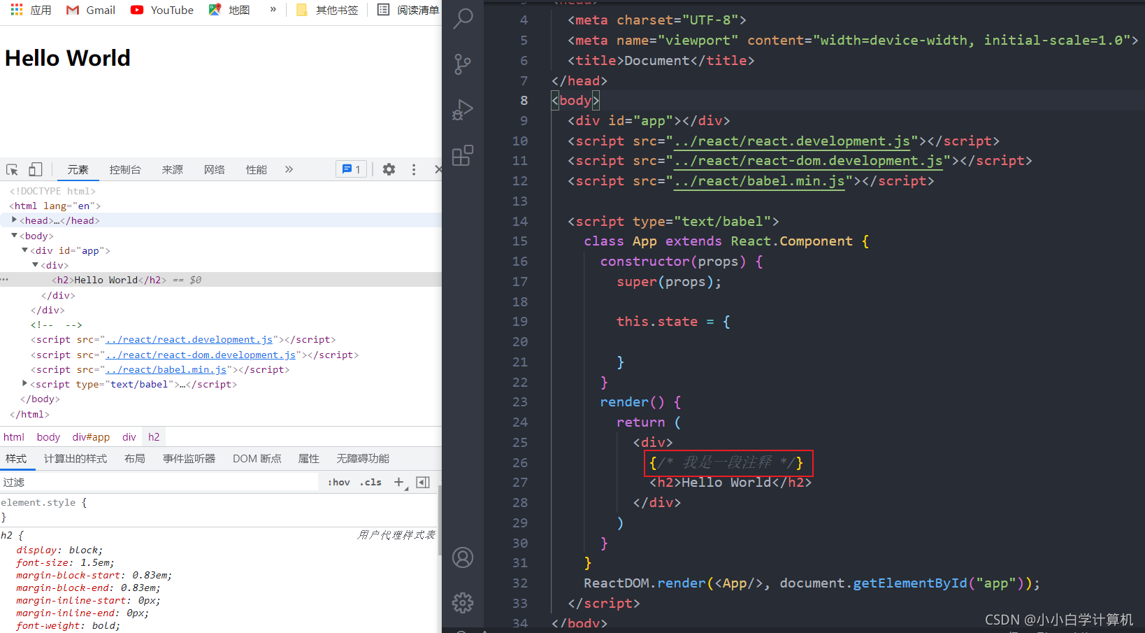This screenshot has height=633, width=1145.
Task: Collapse the div id="app" node
Action: coord(24,250)
